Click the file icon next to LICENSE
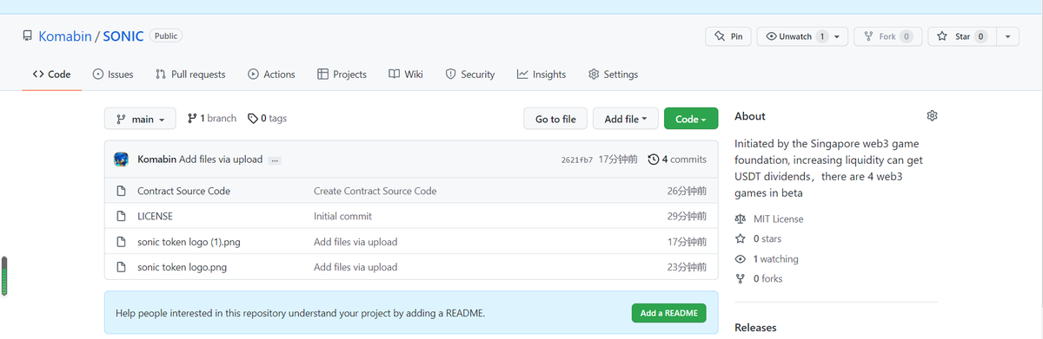 click(x=122, y=216)
